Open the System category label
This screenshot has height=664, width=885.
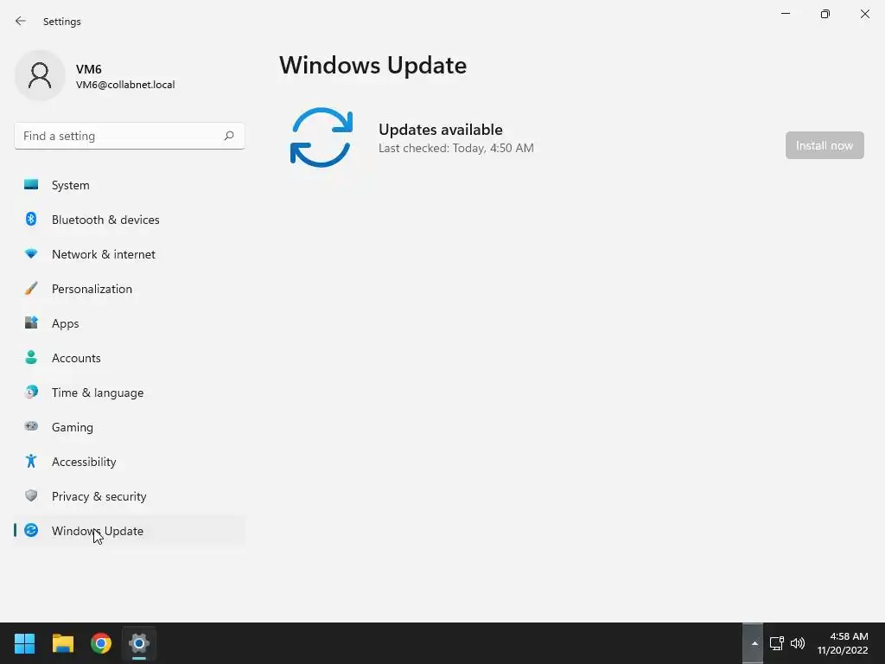(71, 185)
